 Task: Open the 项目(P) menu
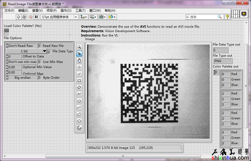point(51,11)
